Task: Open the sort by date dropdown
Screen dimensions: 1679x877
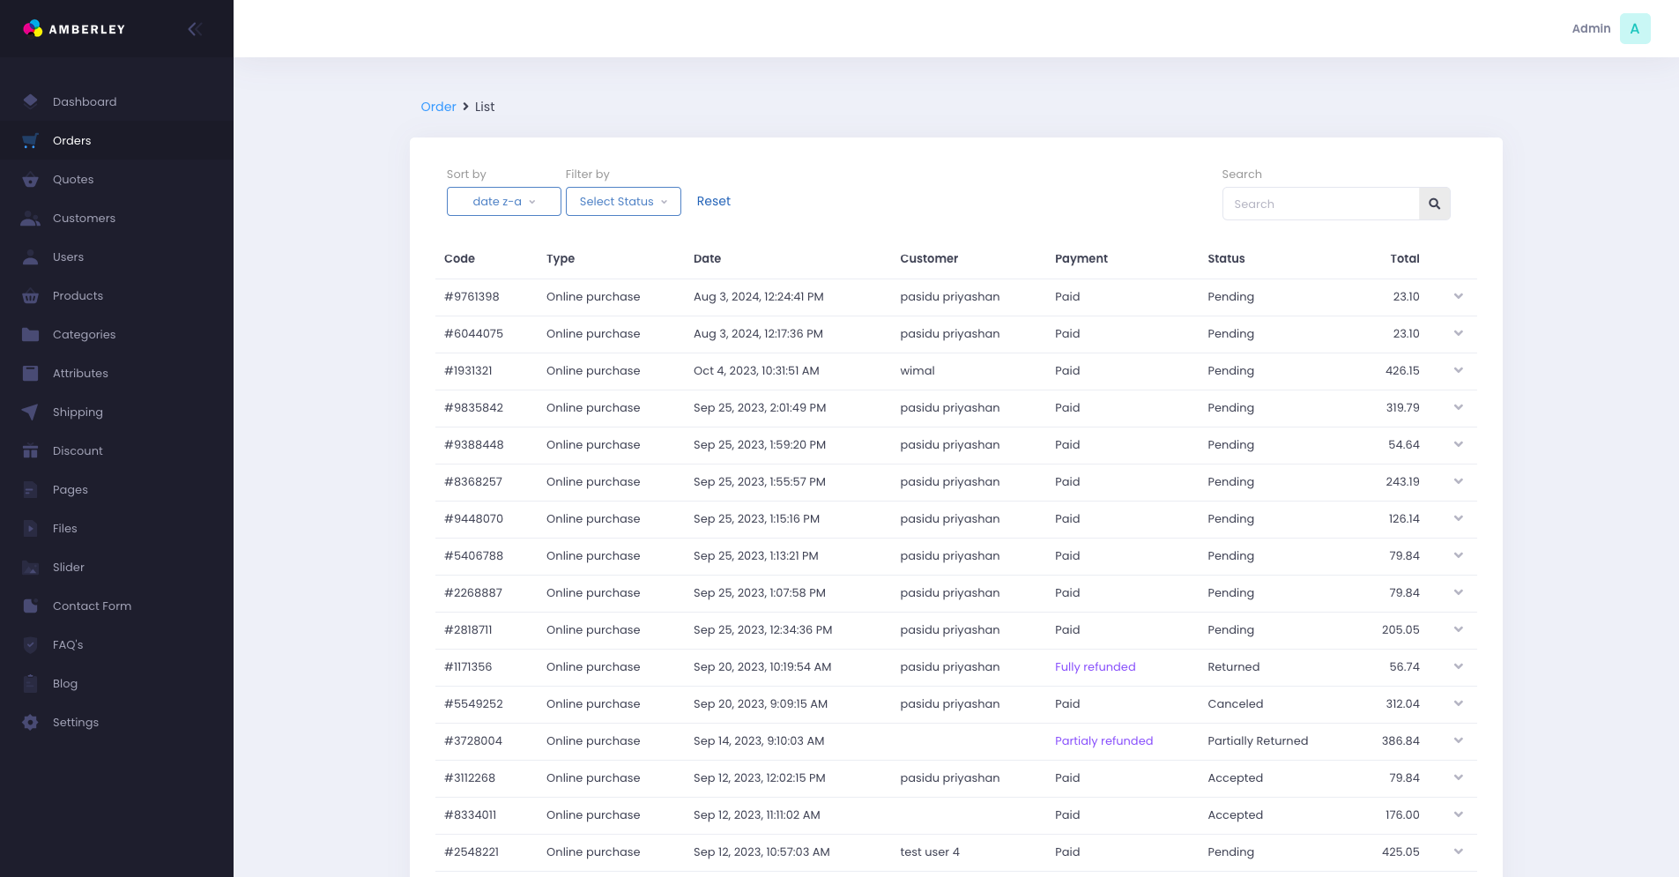Action: click(503, 201)
